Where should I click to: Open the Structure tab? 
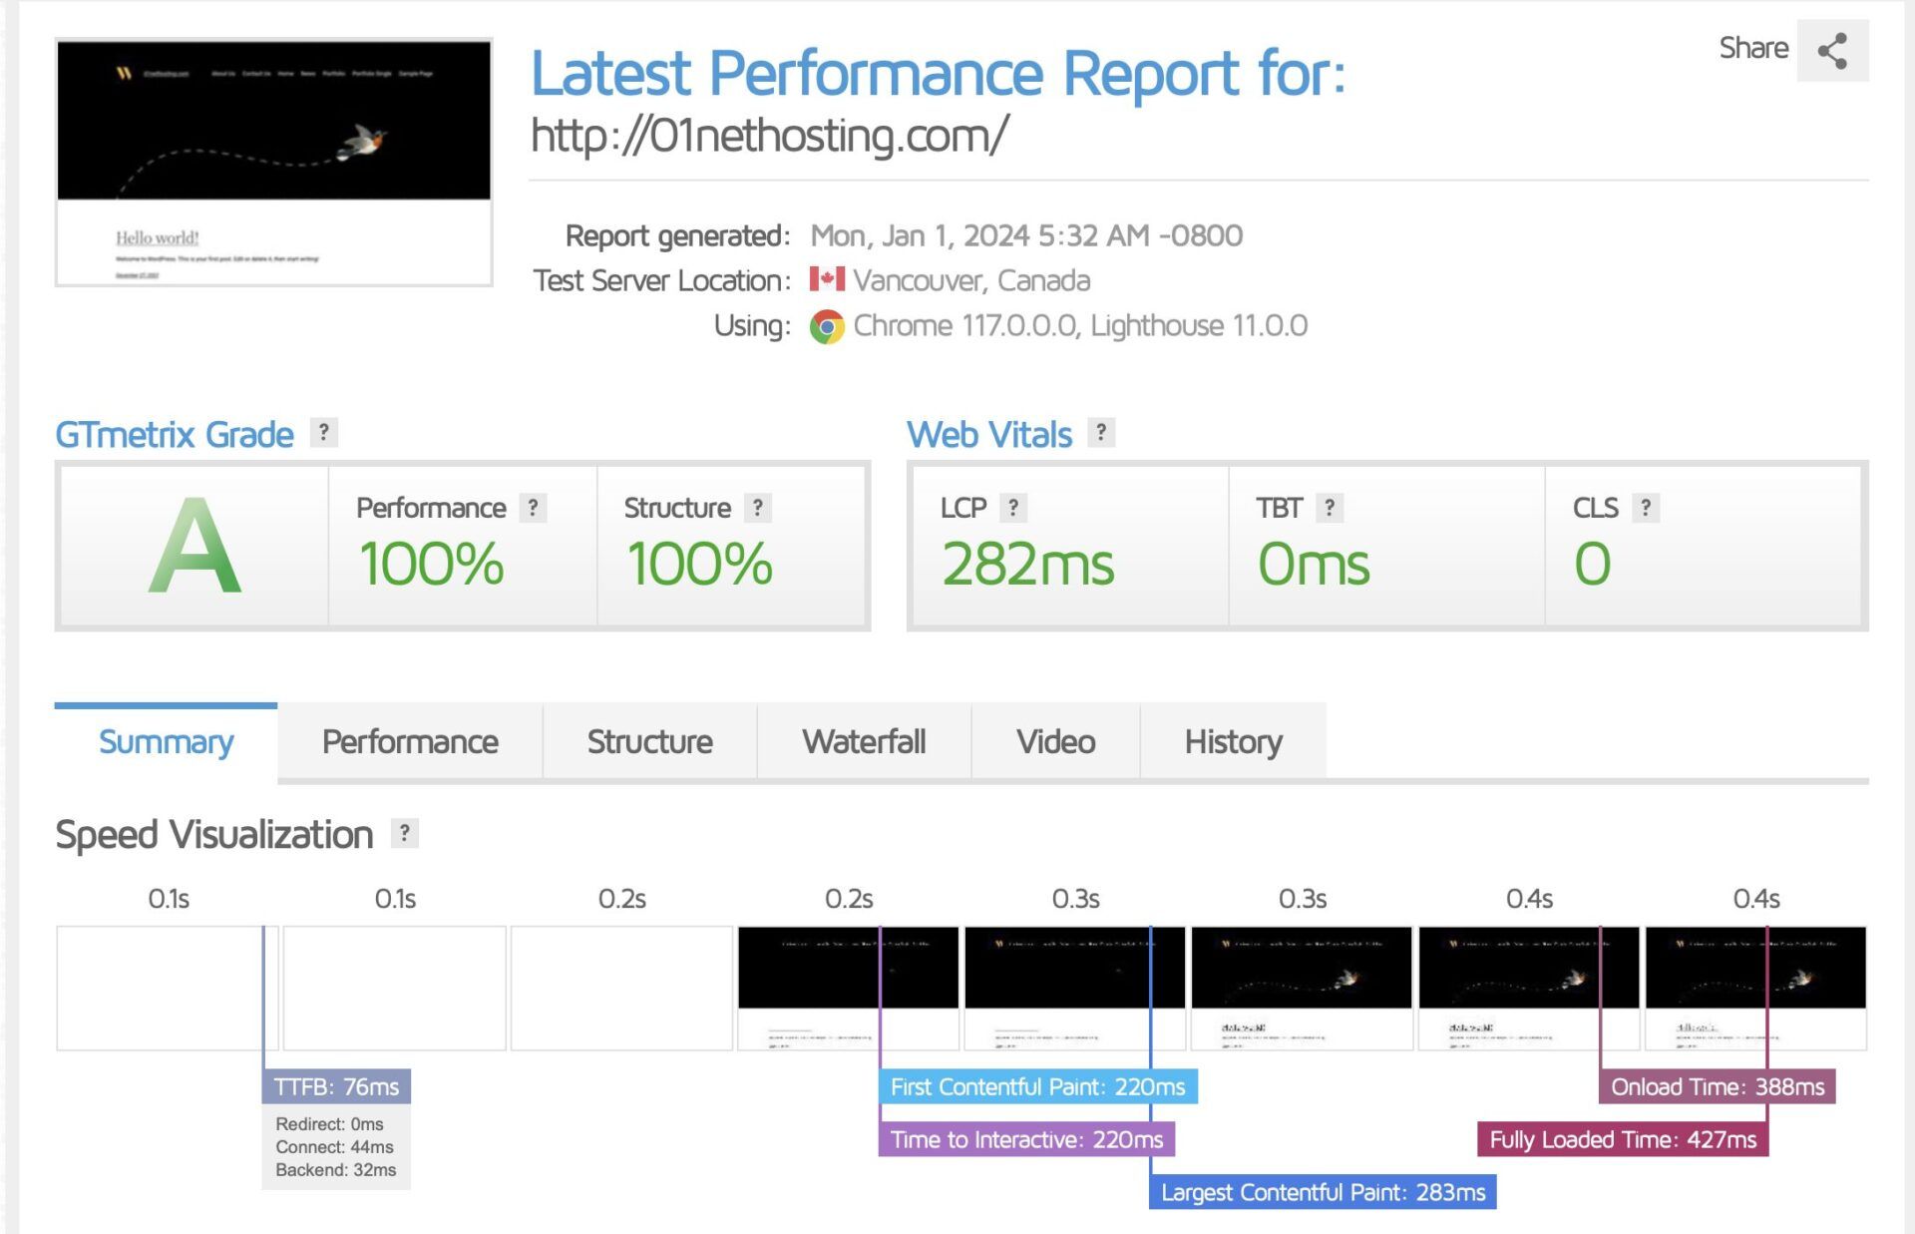coord(649,741)
